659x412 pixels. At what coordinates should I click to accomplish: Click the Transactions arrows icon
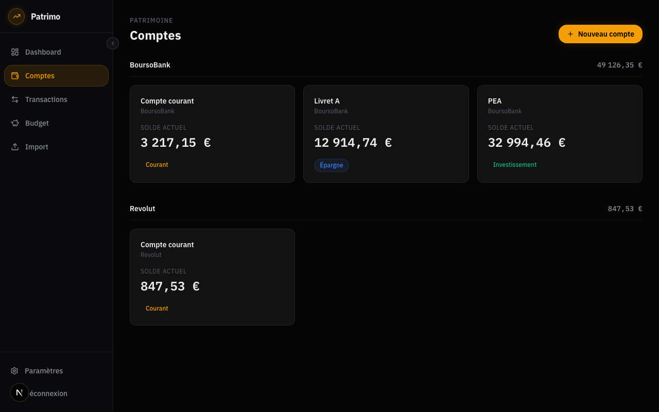(x=15, y=99)
